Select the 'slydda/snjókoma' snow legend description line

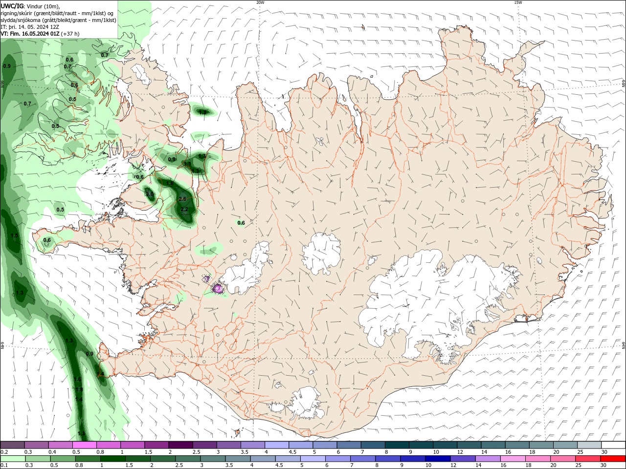click(58, 20)
